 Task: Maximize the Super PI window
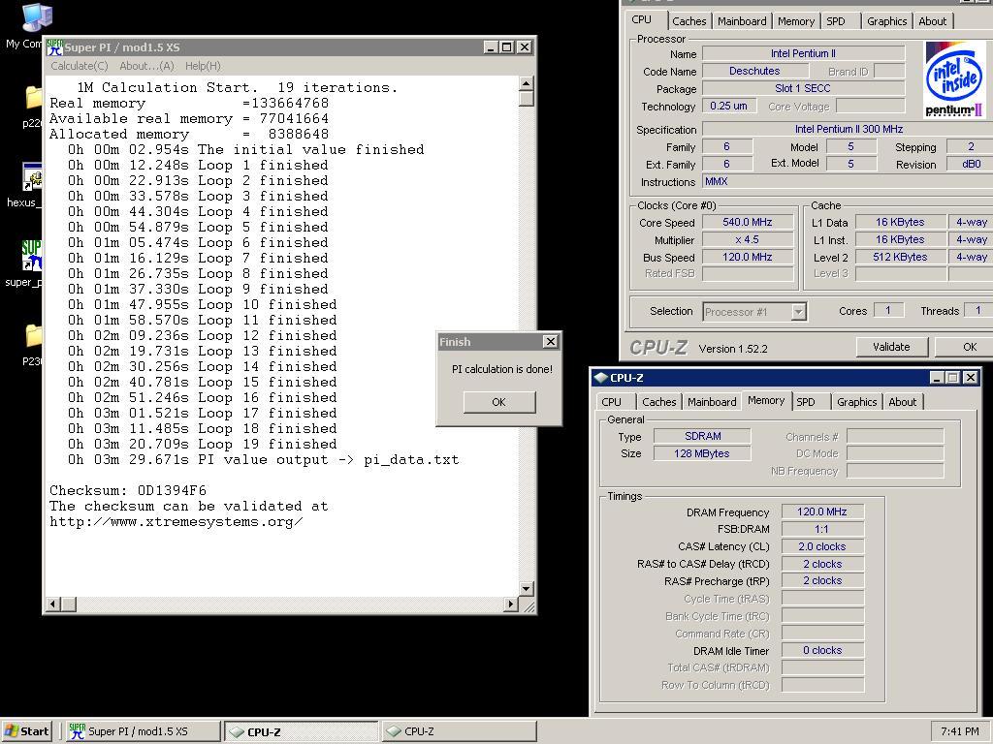click(x=506, y=46)
